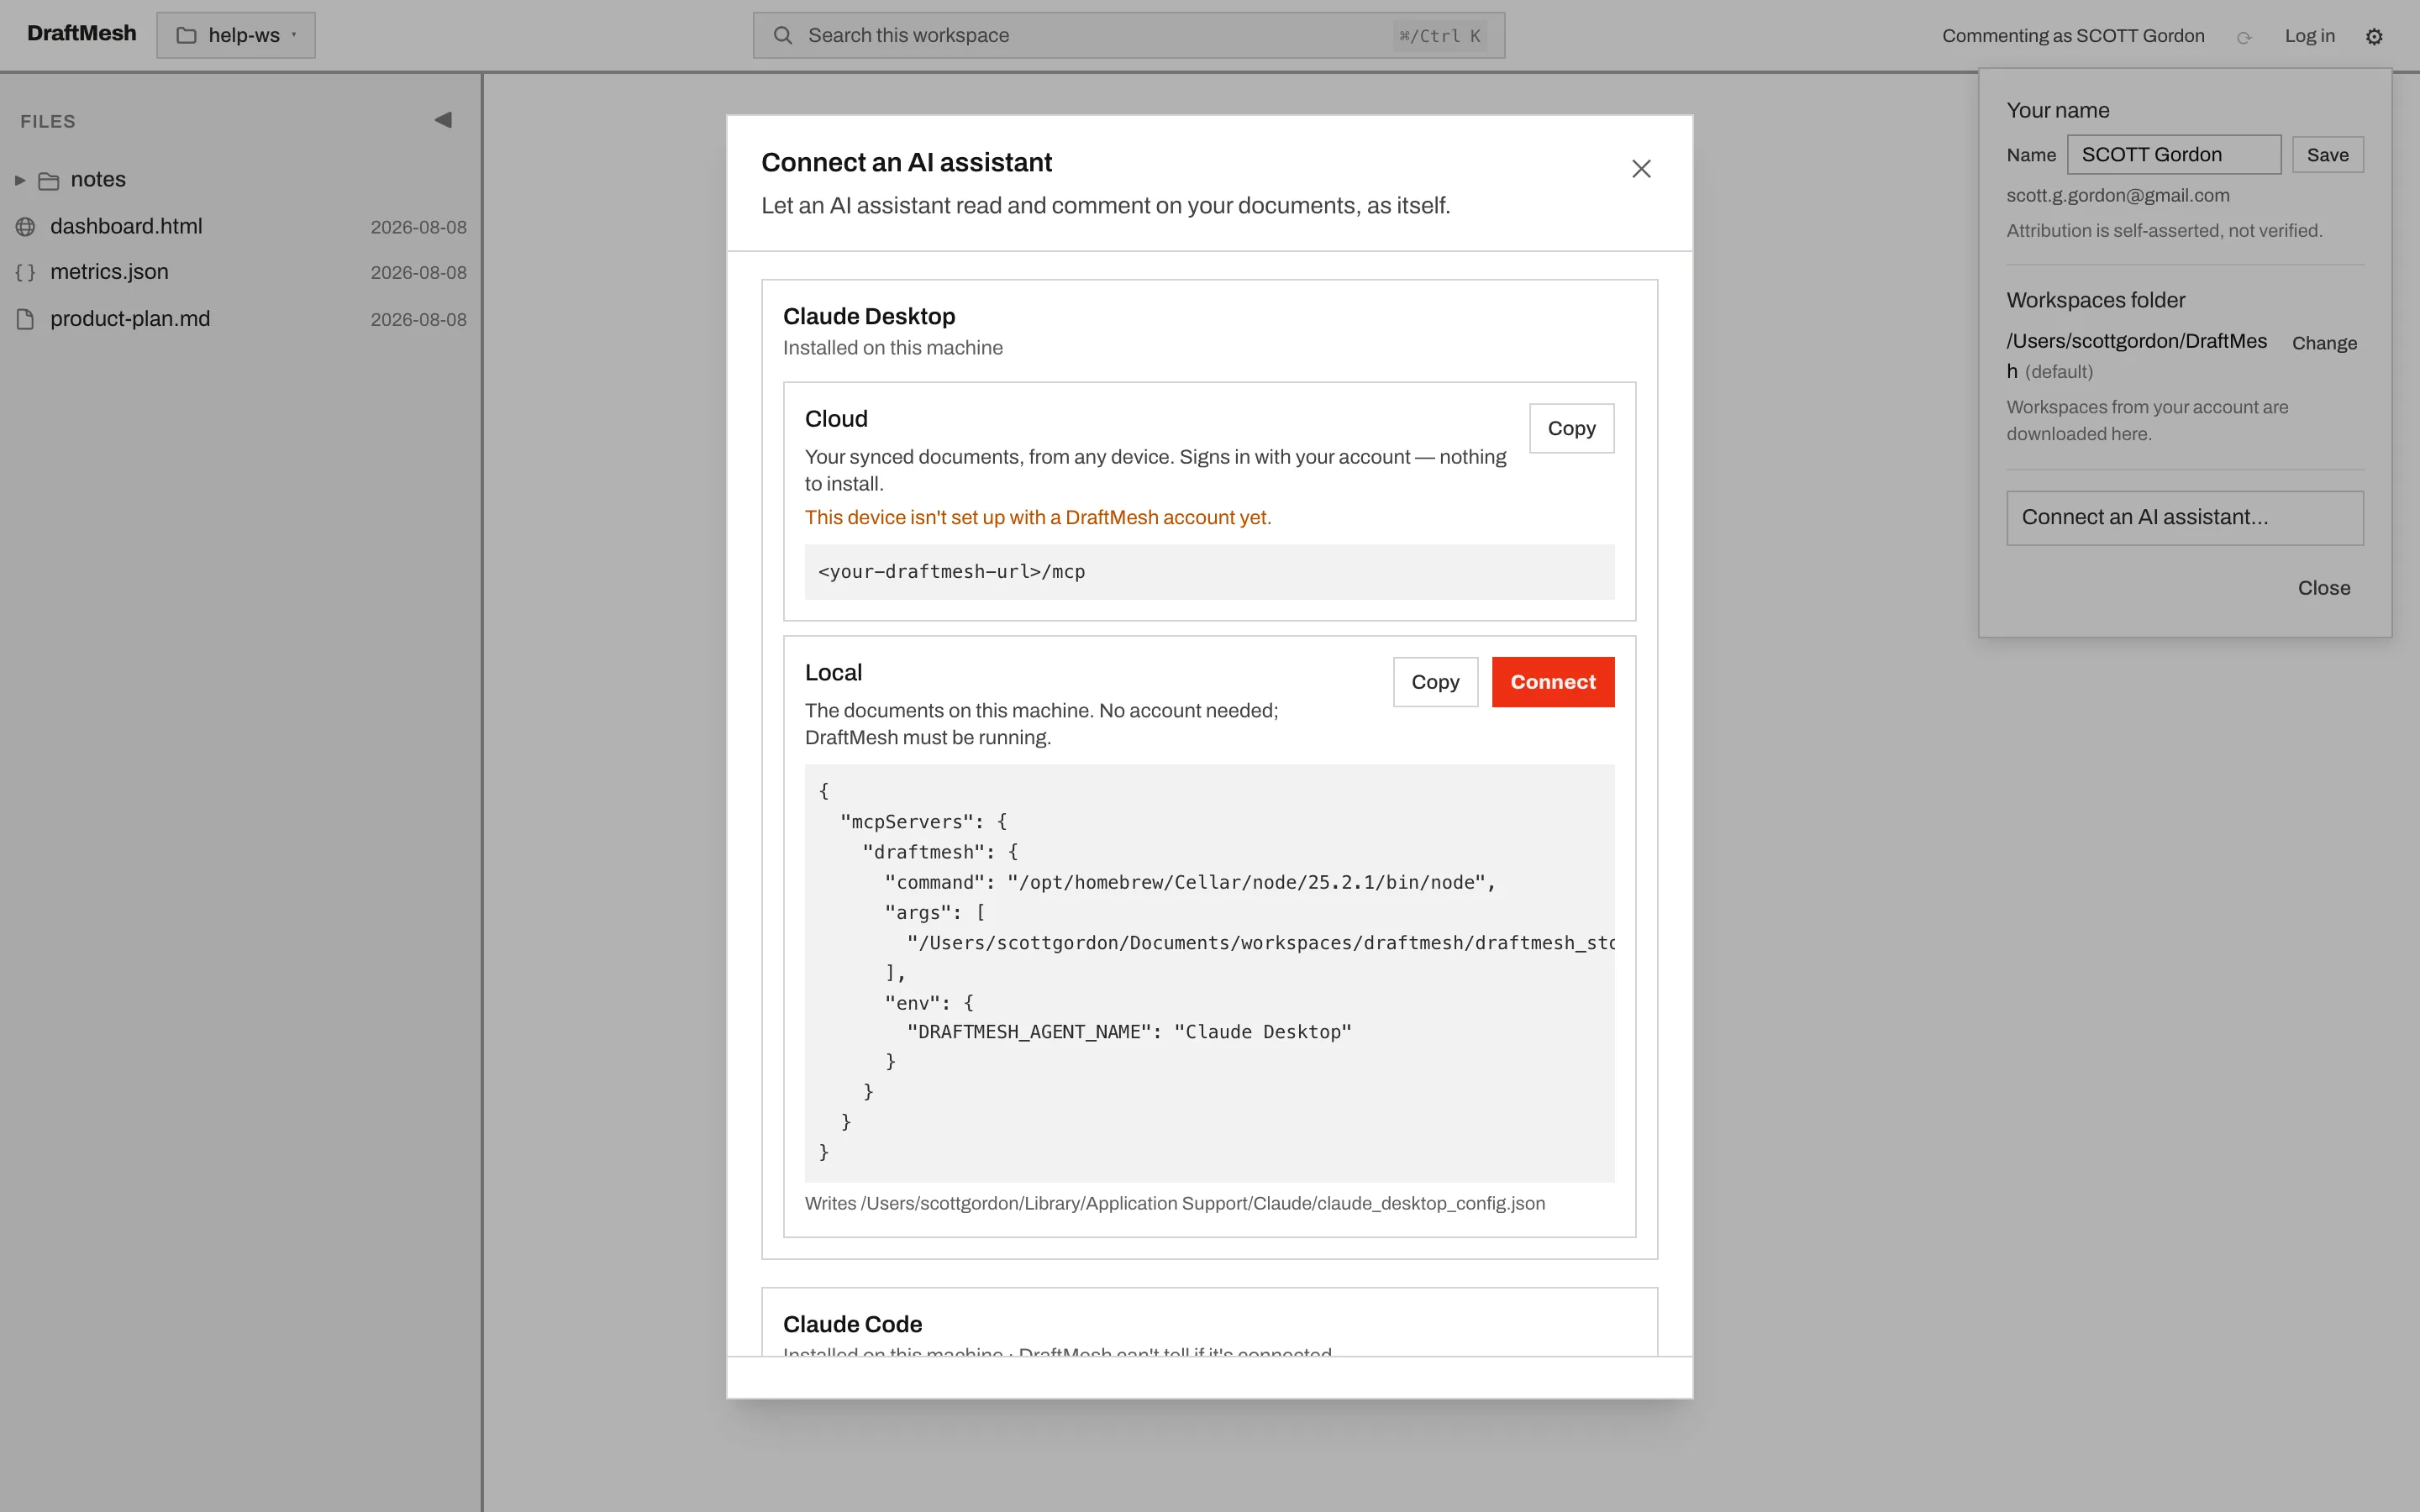Click the "mcpServers" line in the config
Viewport: 2420px width, 1512px height.
923,822
